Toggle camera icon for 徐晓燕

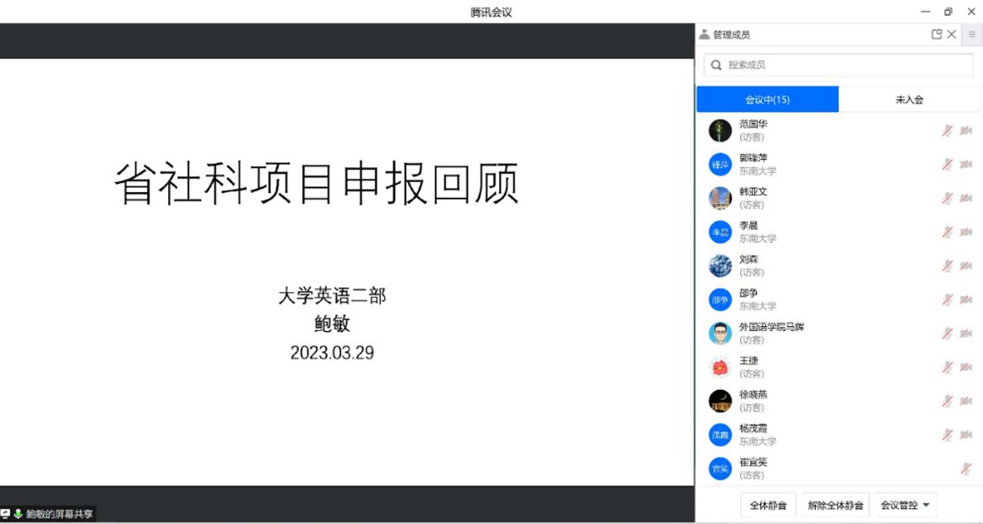[966, 401]
